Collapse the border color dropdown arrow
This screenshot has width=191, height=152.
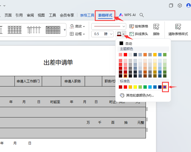coord(124,34)
